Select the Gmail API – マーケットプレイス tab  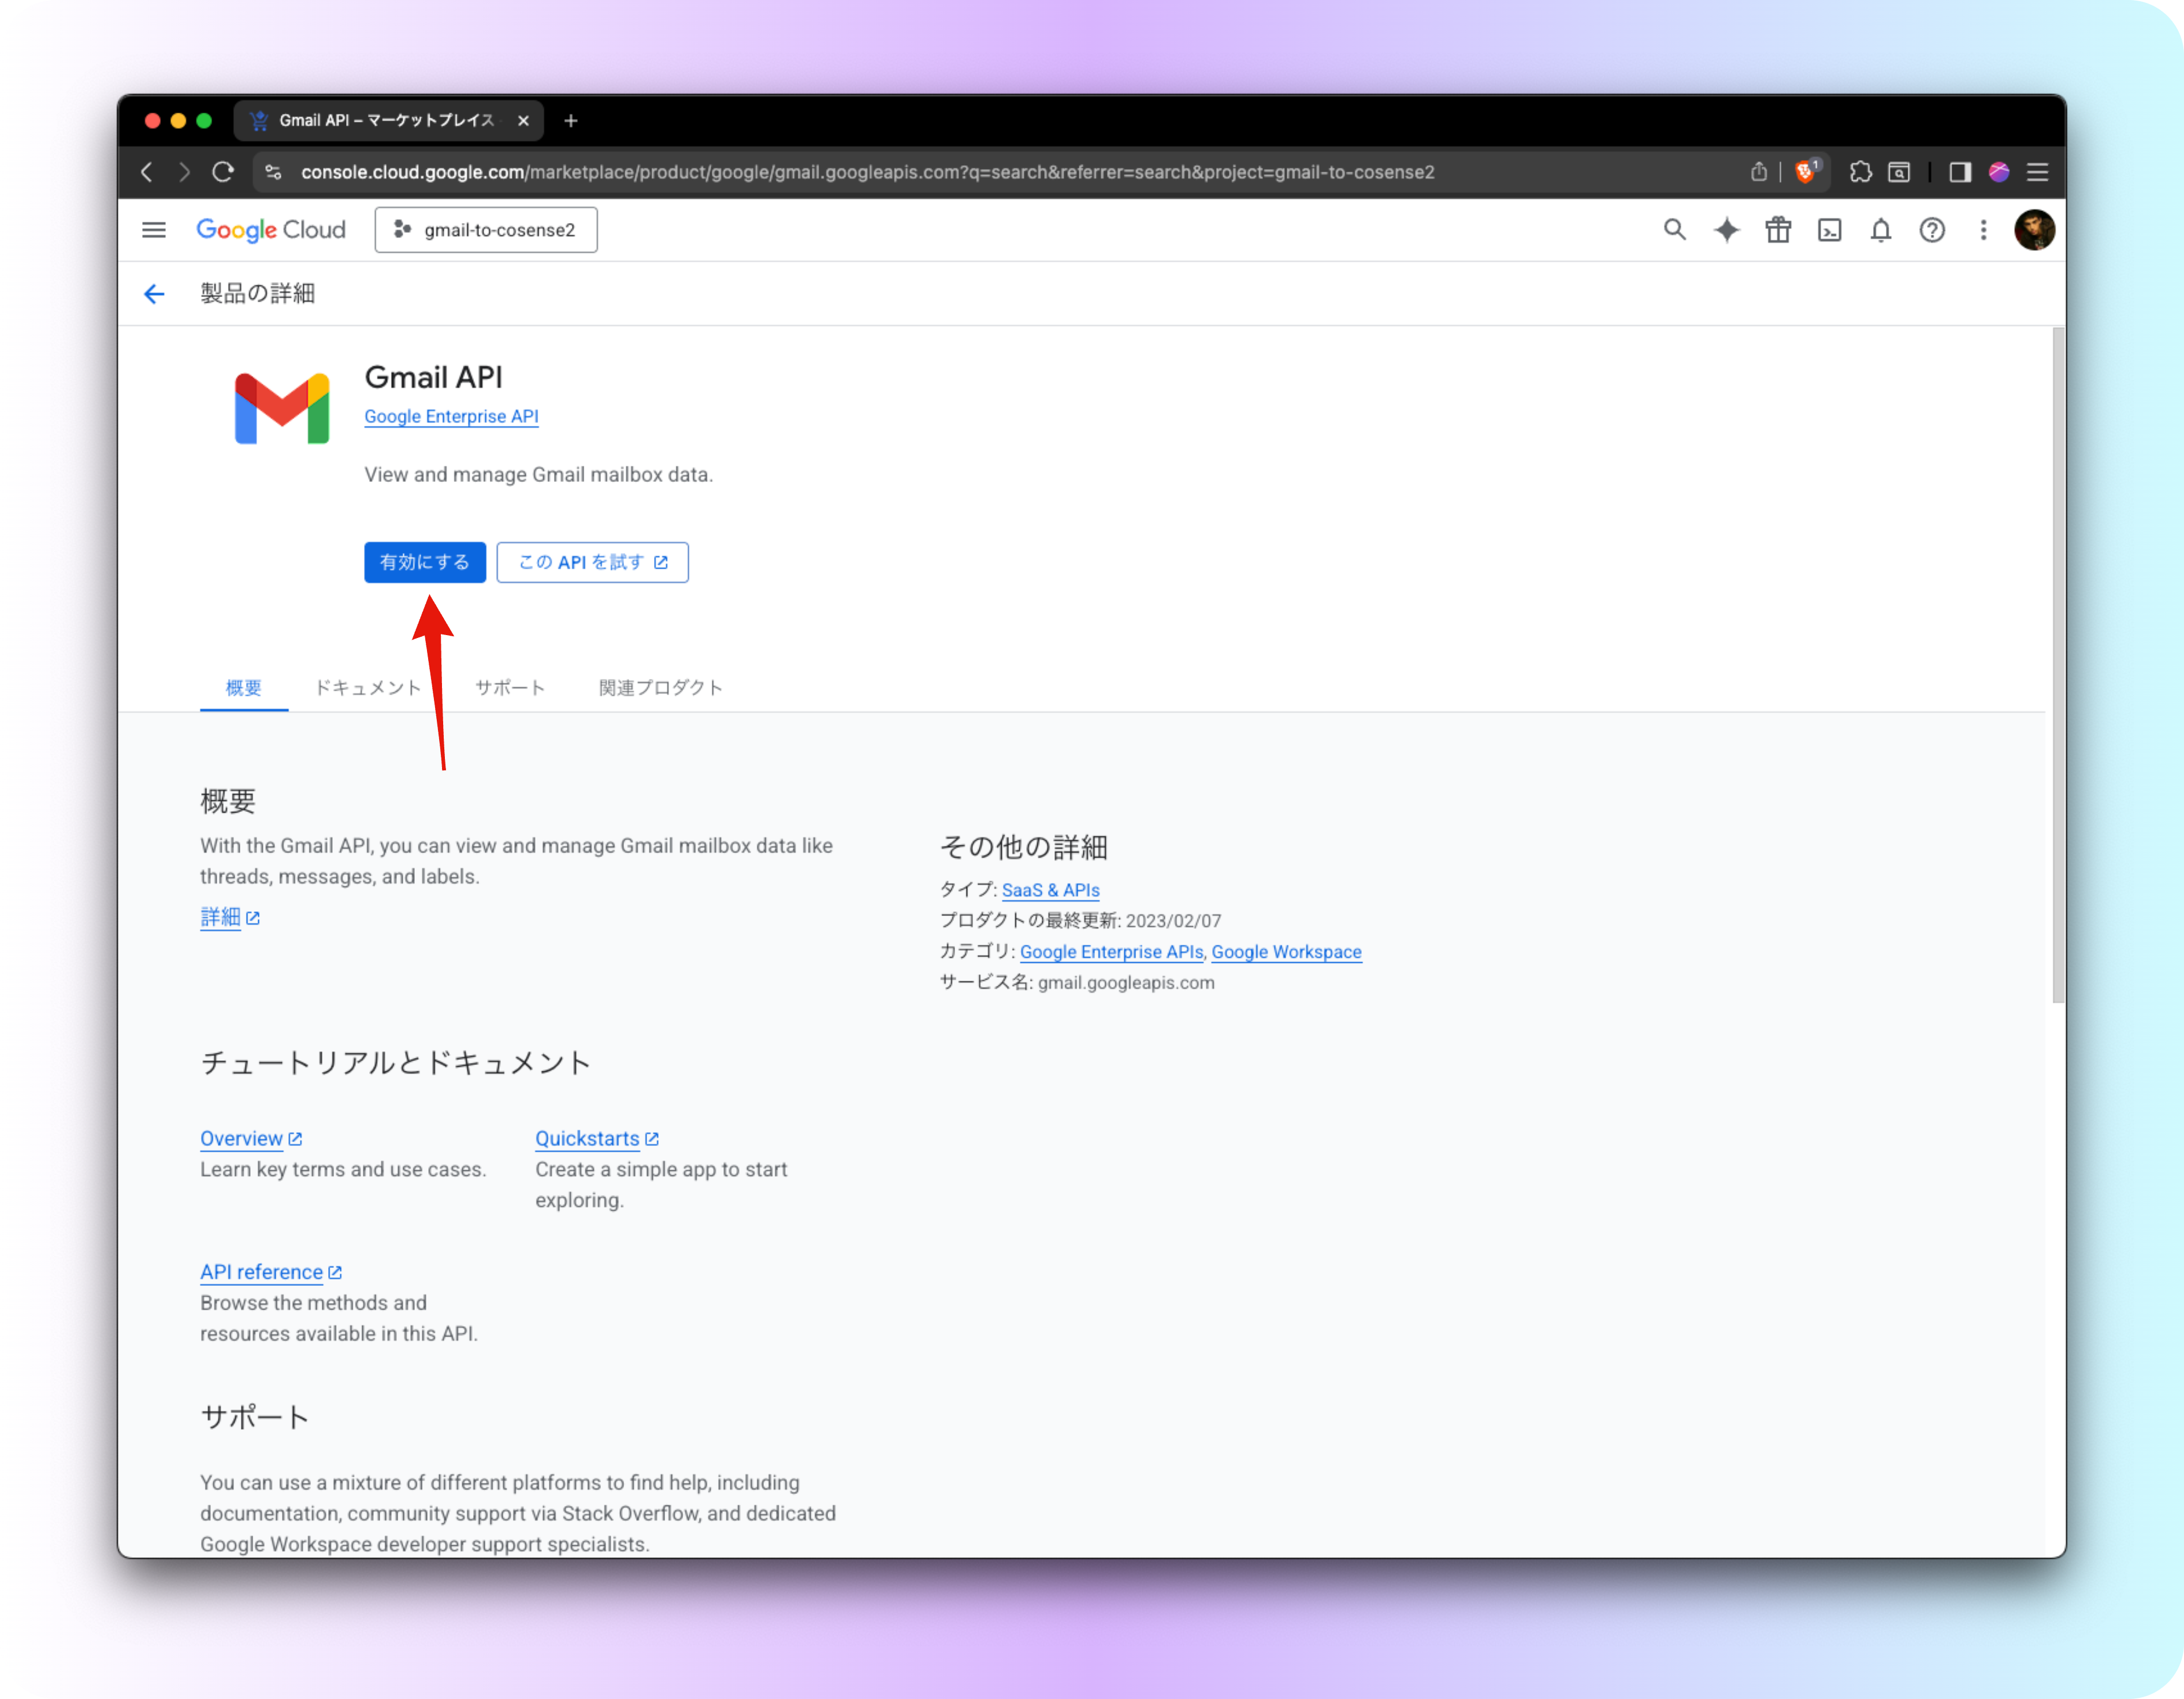pyautogui.click(x=389, y=121)
